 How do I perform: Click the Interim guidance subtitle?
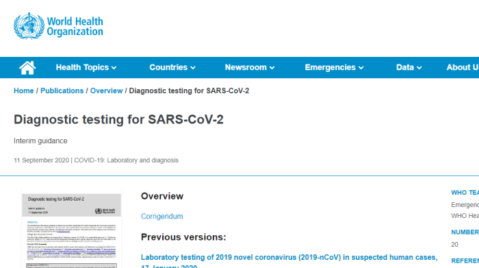(40, 141)
